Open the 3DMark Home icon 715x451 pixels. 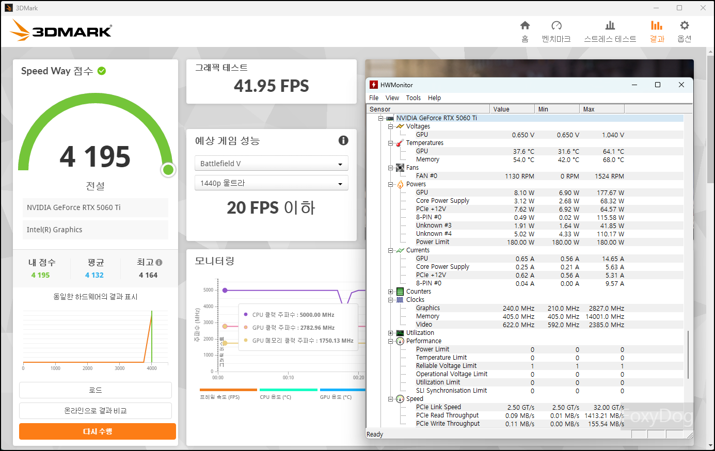[x=525, y=25]
